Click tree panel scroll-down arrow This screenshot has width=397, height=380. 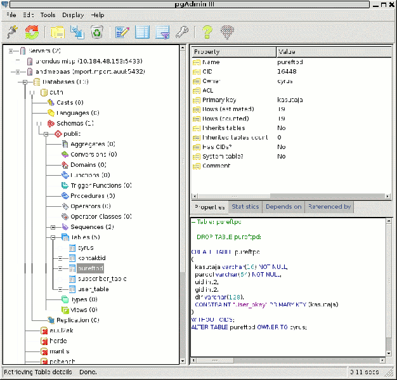click(183, 361)
